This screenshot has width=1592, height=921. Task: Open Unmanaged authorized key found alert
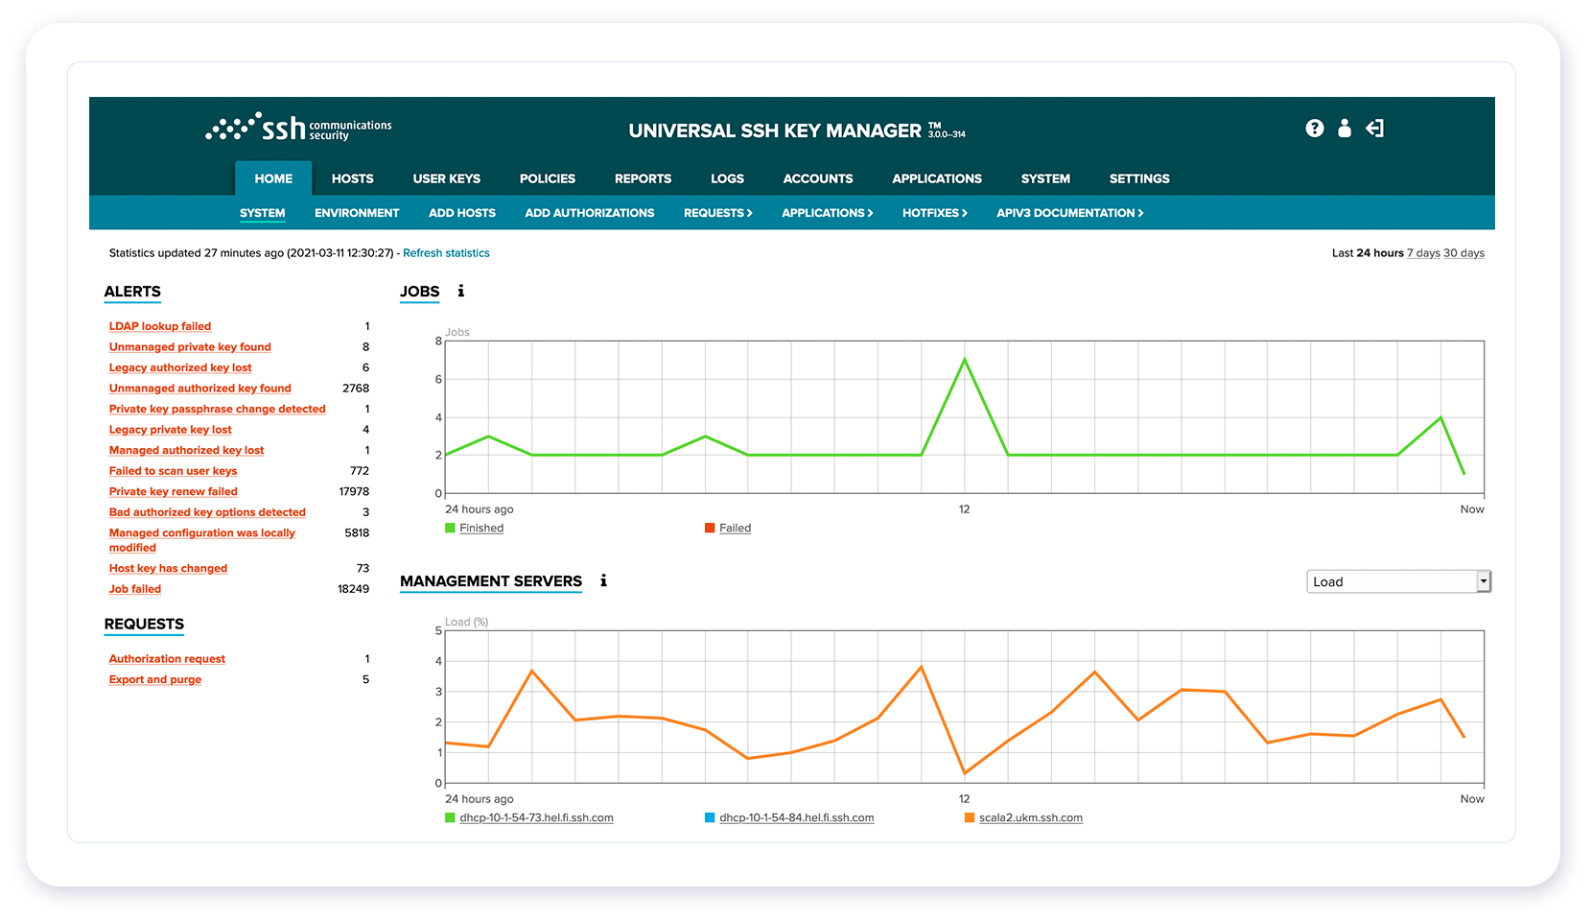pos(200,389)
